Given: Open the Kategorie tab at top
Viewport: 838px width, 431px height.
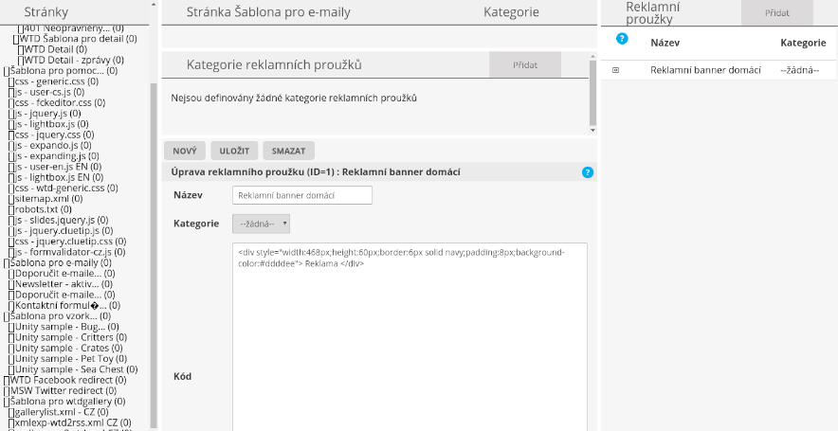Looking at the screenshot, I should point(511,12).
